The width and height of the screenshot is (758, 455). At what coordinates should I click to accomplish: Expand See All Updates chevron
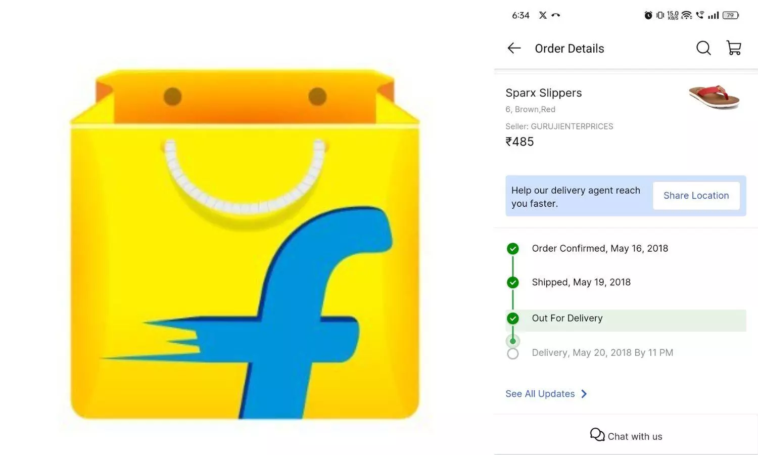coord(584,393)
